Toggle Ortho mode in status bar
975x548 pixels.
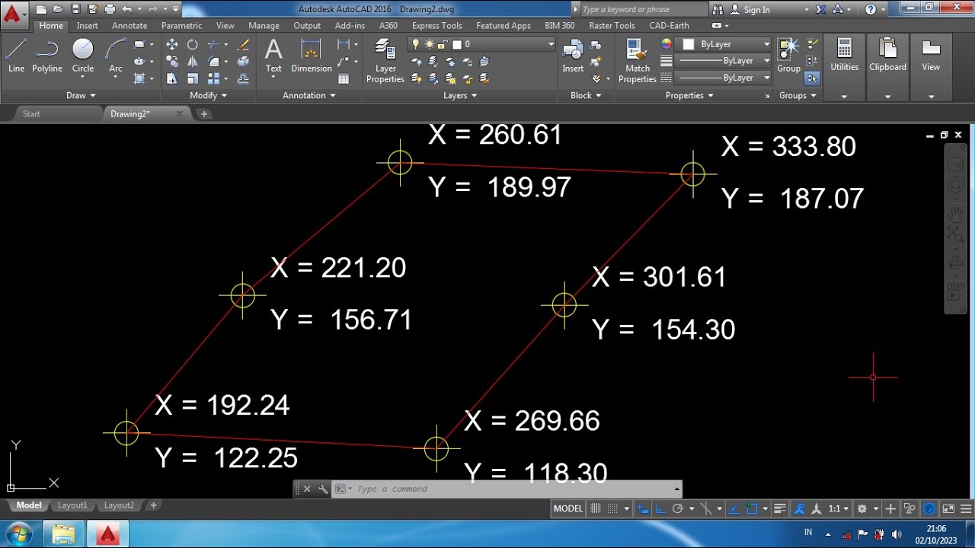(x=660, y=509)
